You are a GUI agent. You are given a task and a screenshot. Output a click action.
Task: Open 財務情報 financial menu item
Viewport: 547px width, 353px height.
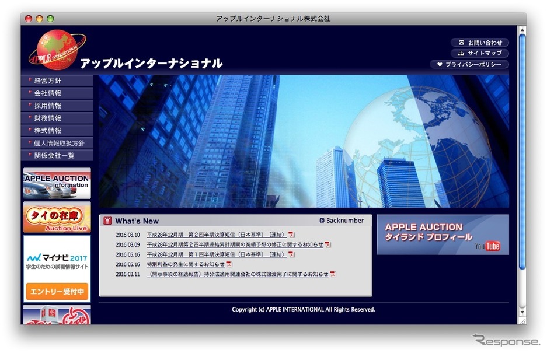[57, 118]
